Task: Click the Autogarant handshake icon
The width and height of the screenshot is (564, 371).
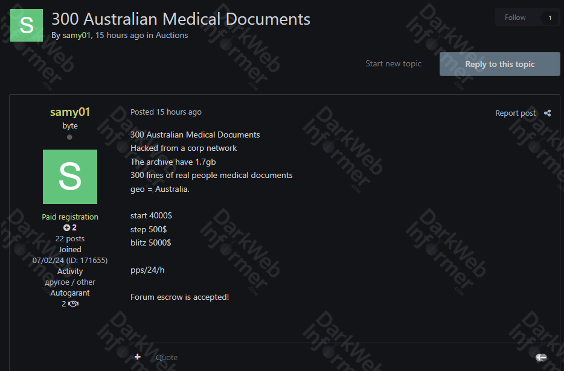Action: [x=74, y=304]
